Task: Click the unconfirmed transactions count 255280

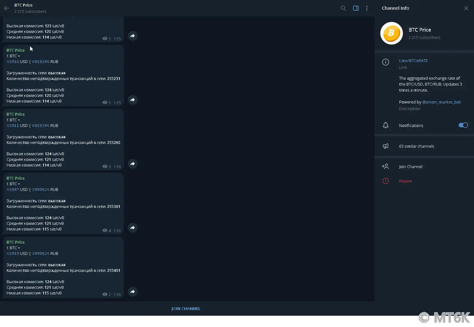Action: pos(114,143)
